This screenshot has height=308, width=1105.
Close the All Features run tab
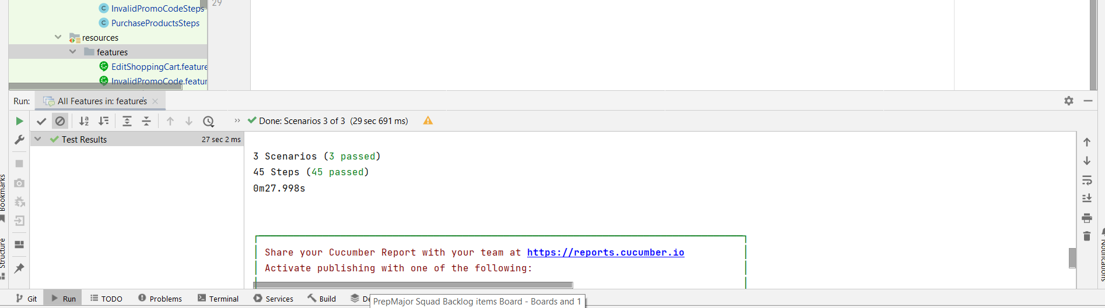click(x=155, y=101)
